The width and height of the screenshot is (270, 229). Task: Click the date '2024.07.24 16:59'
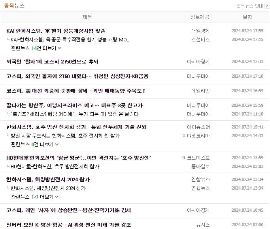(x=247, y=91)
